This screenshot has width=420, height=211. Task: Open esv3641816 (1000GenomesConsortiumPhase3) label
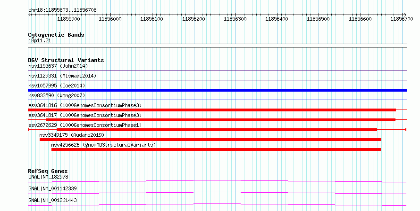click(x=85, y=105)
